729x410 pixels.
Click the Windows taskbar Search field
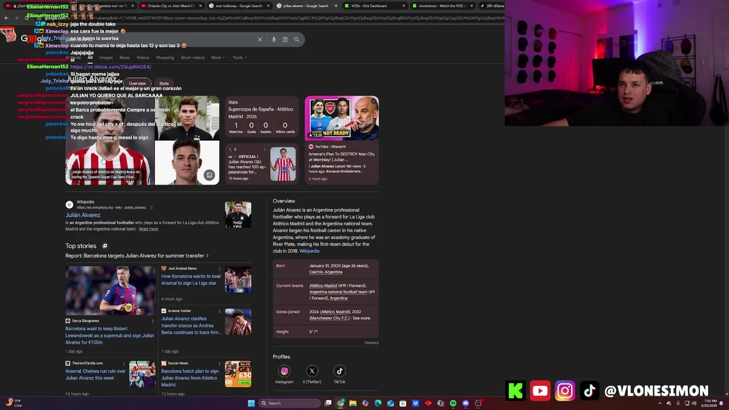click(289, 403)
